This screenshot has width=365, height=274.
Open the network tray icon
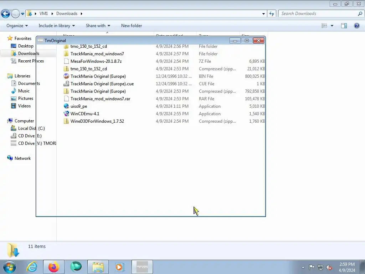click(x=320, y=267)
